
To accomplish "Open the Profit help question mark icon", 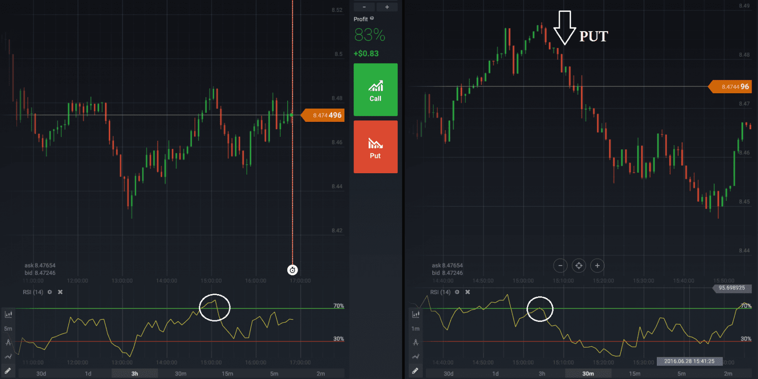I will (372, 18).
